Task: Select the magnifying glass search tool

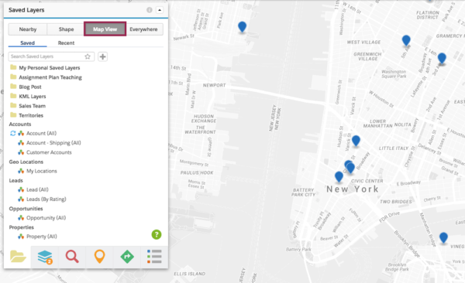Action: (72, 257)
